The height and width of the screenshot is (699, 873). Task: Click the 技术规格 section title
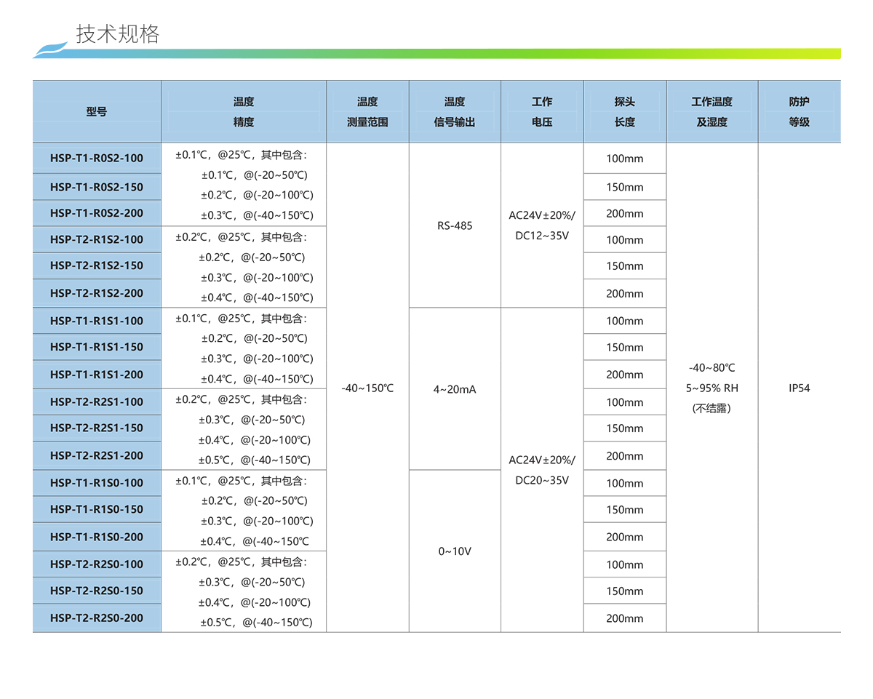[x=117, y=33]
